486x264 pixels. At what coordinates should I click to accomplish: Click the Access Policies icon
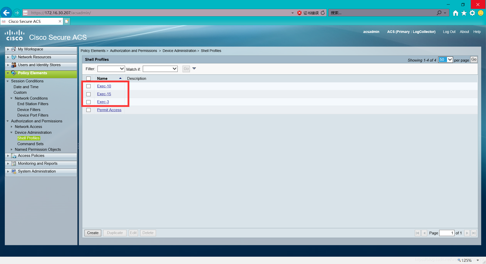[x=14, y=156]
